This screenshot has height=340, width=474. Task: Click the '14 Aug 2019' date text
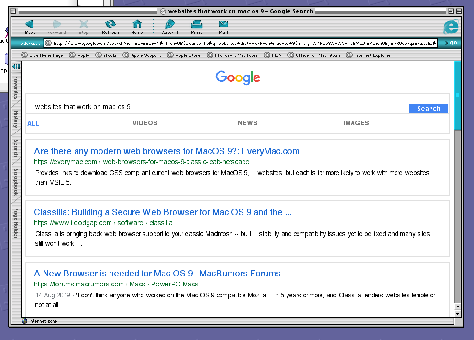point(53,295)
